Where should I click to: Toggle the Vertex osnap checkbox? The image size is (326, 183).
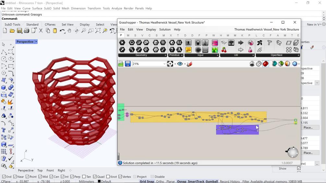pos(120,177)
